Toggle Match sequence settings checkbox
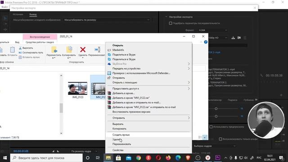Viewport: 288px width, 162px height. click(x=171, y=23)
